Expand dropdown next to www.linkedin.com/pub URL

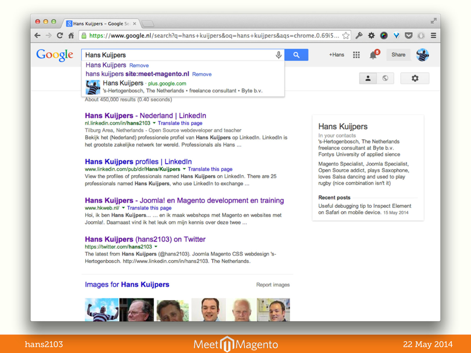(x=184, y=169)
